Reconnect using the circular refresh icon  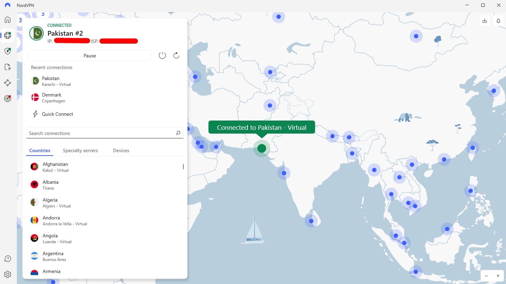coord(176,55)
